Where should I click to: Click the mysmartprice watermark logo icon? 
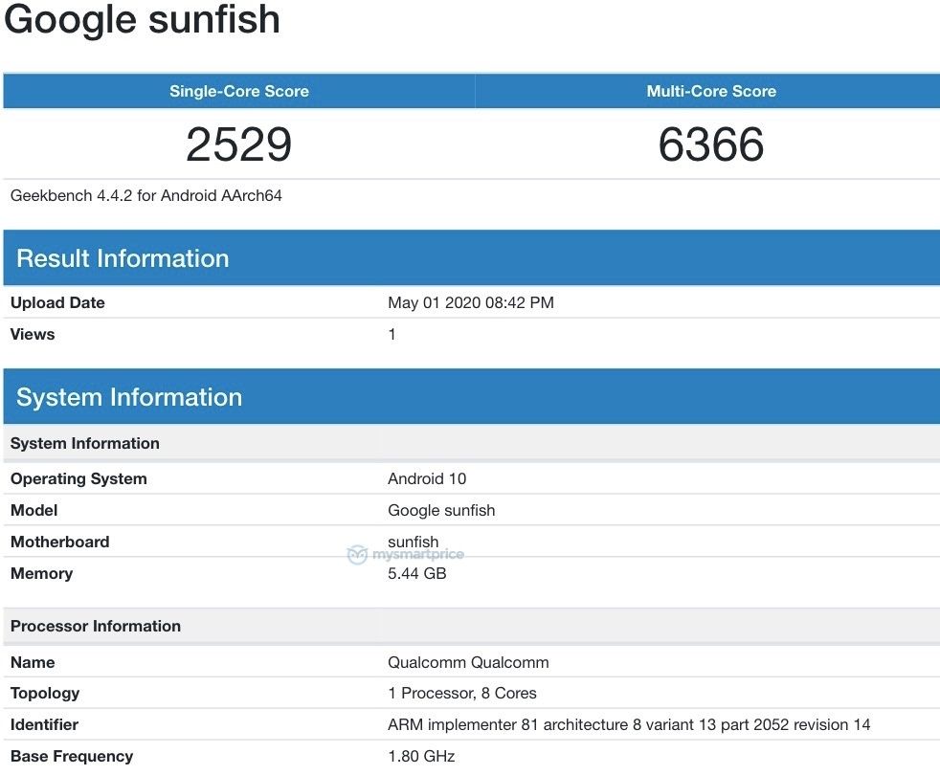tap(357, 556)
